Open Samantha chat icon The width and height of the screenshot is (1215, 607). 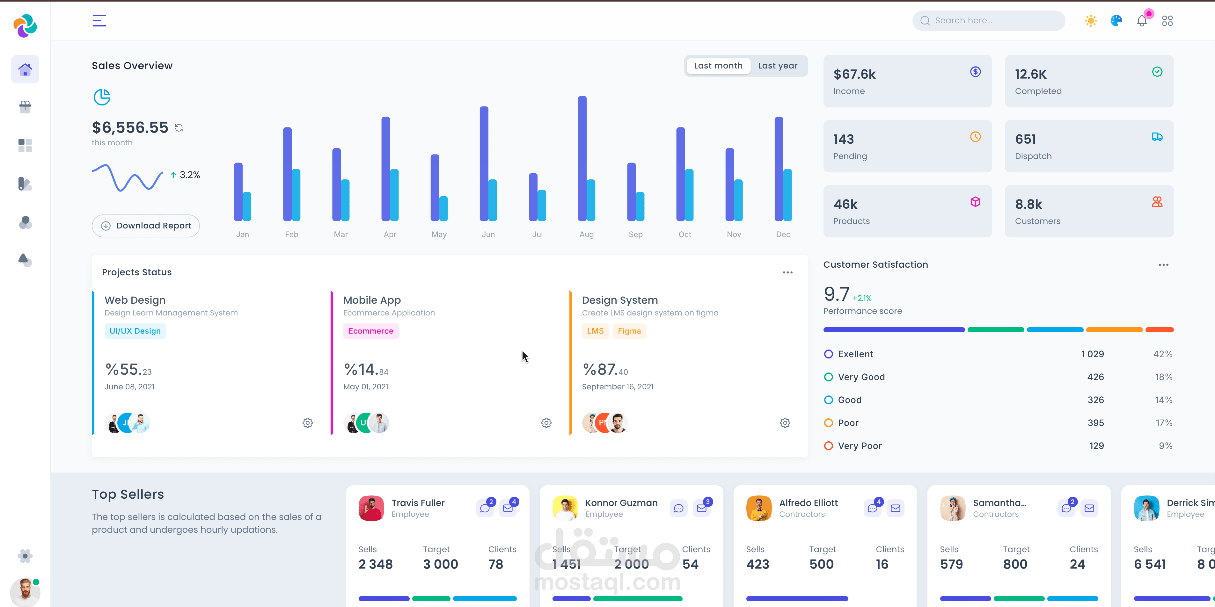coord(1066,509)
